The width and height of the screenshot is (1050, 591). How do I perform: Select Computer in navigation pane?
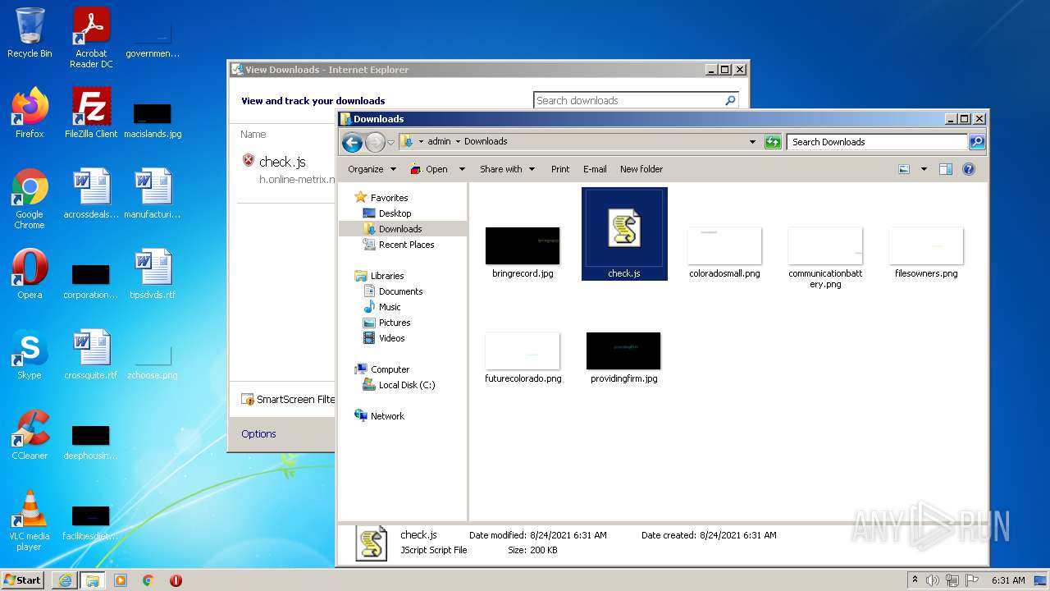(390, 369)
